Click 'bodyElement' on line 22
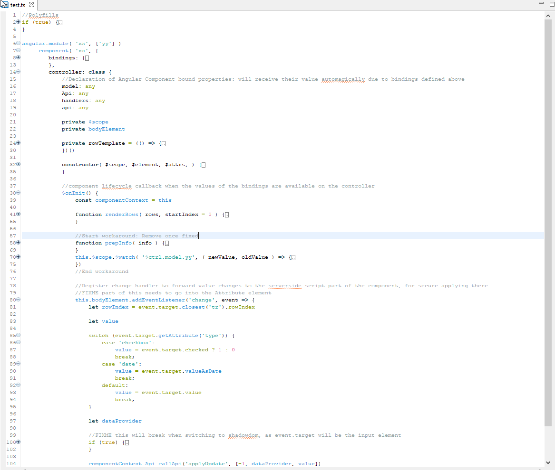This screenshot has width=555, height=470. [x=107, y=129]
